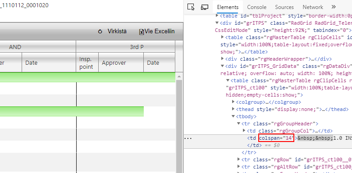Viewport: 352px width, 173px height.
Task: Click the Virkistä button
Action: click(x=112, y=31)
